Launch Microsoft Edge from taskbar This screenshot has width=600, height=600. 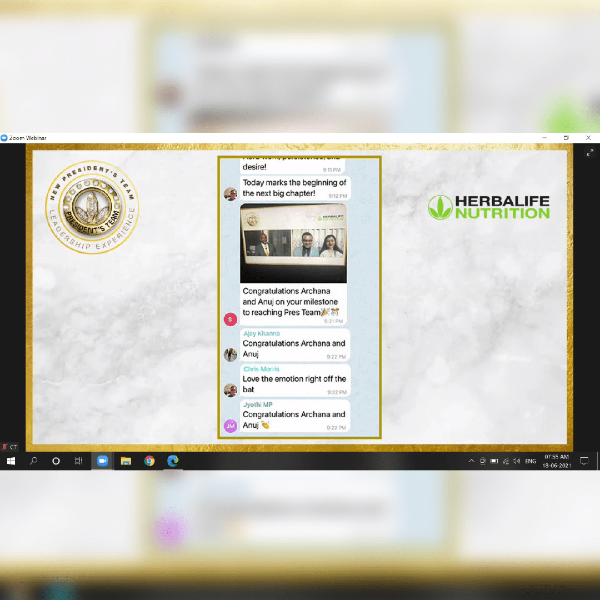(x=173, y=461)
